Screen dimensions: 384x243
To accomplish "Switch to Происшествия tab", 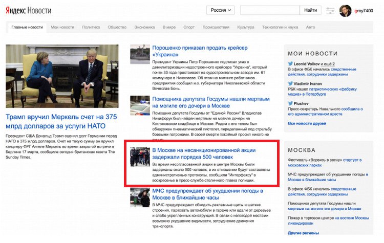I will coord(216,27).
